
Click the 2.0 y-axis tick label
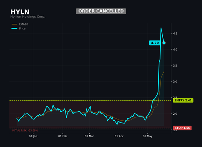(x=175, y=114)
